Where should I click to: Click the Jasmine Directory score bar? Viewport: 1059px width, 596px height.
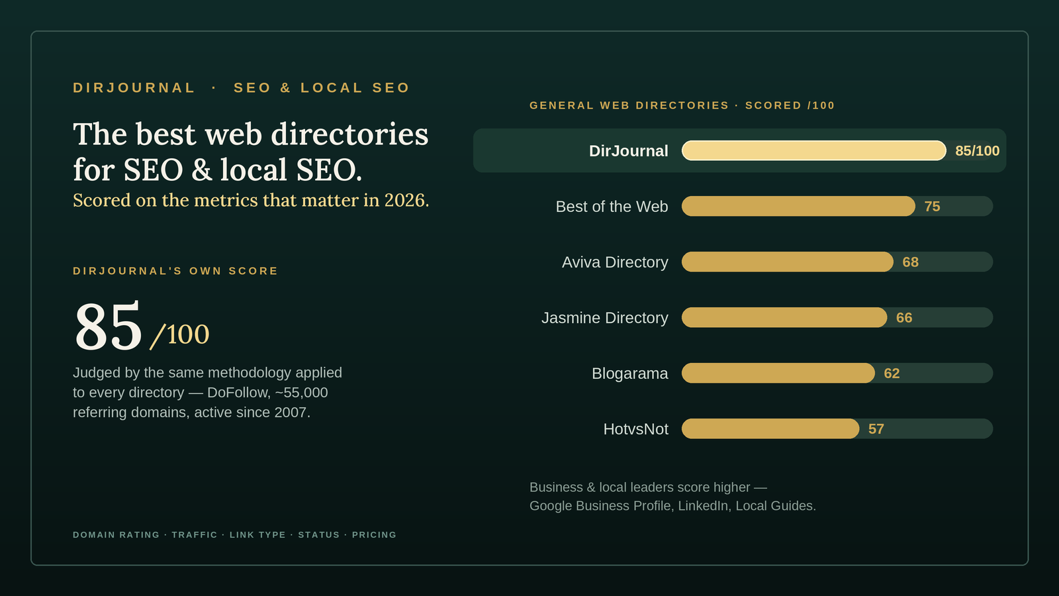pos(784,317)
